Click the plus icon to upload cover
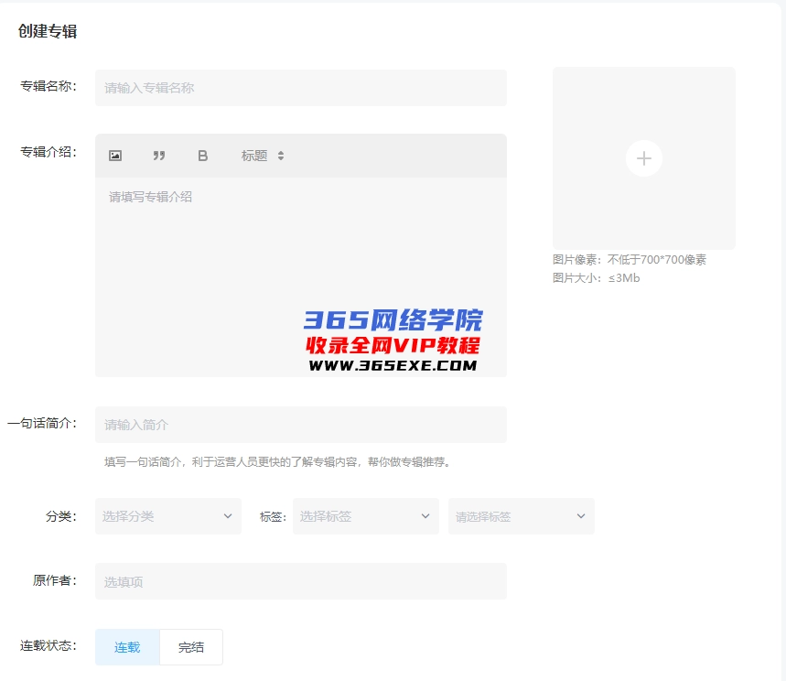 click(643, 158)
